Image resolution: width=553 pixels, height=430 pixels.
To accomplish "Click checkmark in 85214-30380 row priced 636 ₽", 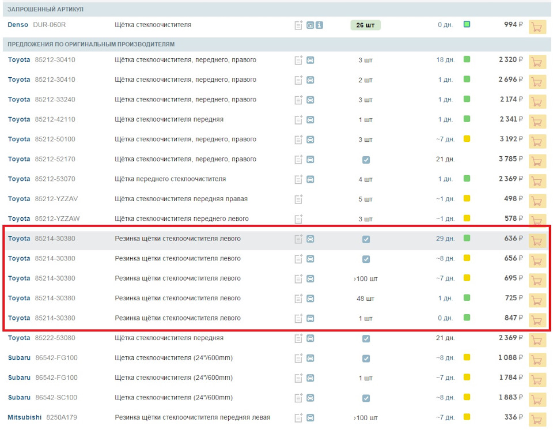I will point(366,239).
